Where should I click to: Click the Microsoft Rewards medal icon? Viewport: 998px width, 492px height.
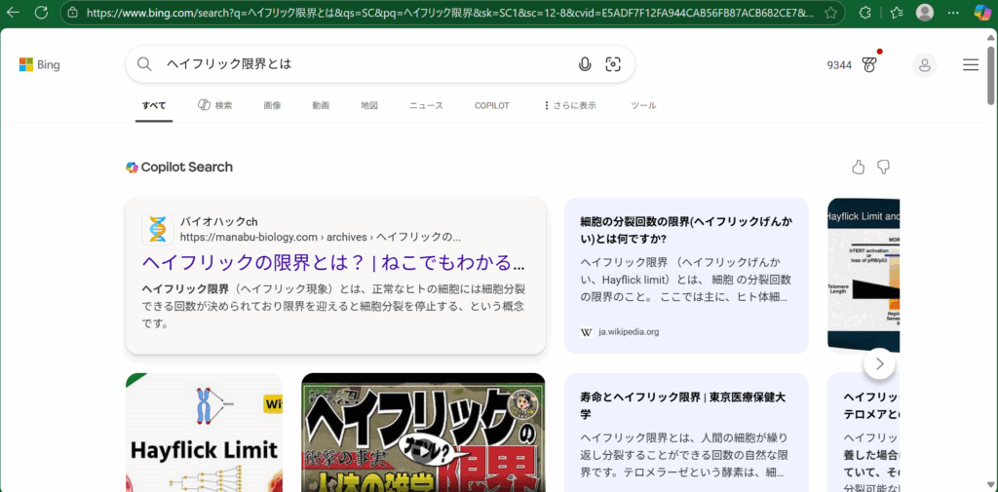[869, 65]
